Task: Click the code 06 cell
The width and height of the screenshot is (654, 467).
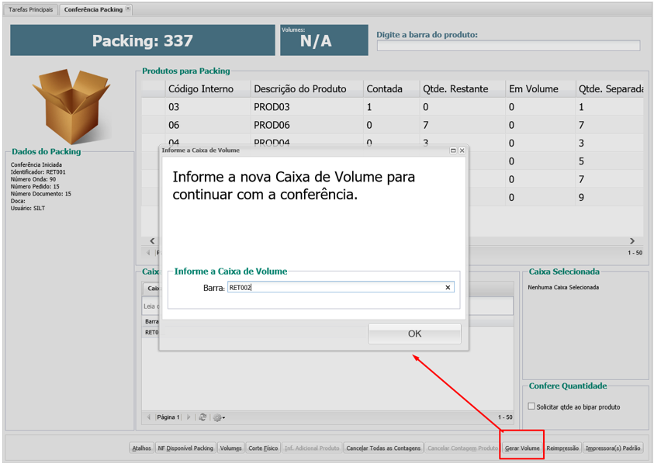Action: point(207,125)
